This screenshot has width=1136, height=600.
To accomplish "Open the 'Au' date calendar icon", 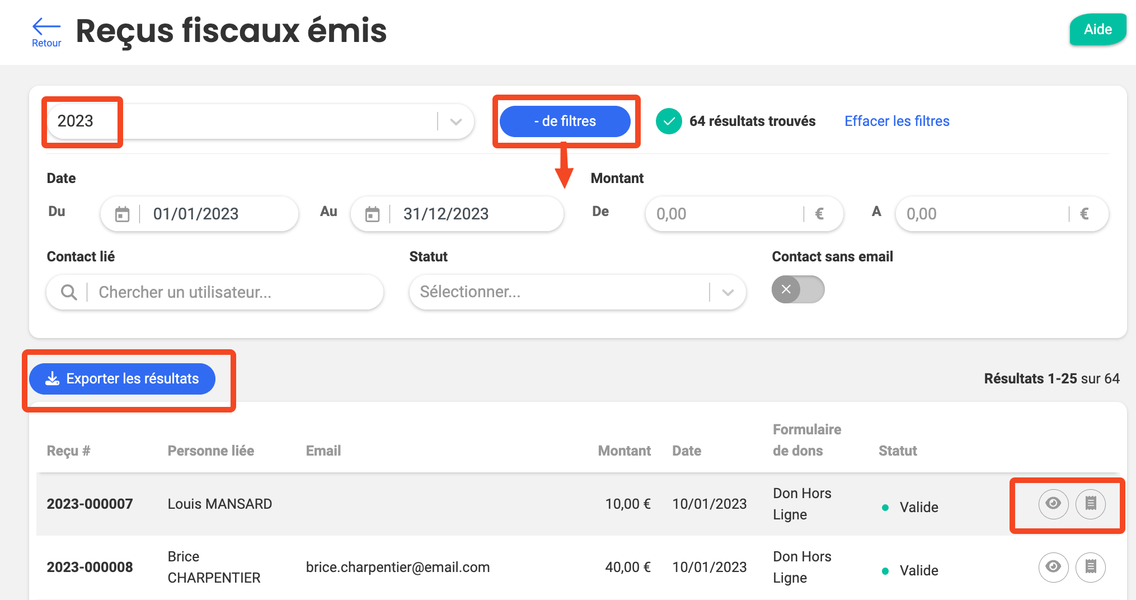I will tap(372, 214).
